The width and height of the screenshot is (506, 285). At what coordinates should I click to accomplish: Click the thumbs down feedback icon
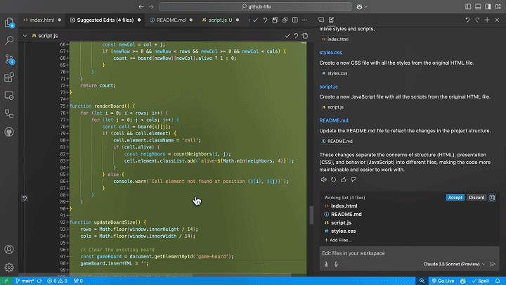[354, 180]
